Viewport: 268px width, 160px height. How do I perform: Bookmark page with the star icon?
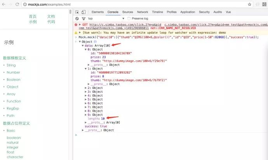click(x=249, y=4)
